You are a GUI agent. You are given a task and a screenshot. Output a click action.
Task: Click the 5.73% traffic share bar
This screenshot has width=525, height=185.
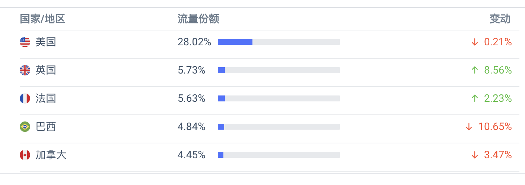tap(279, 70)
